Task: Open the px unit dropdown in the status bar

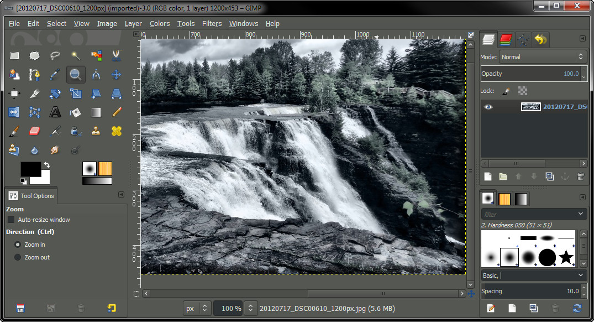Action: (x=197, y=308)
